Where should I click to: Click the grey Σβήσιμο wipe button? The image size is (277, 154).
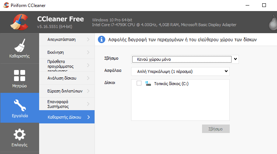tap(216, 129)
